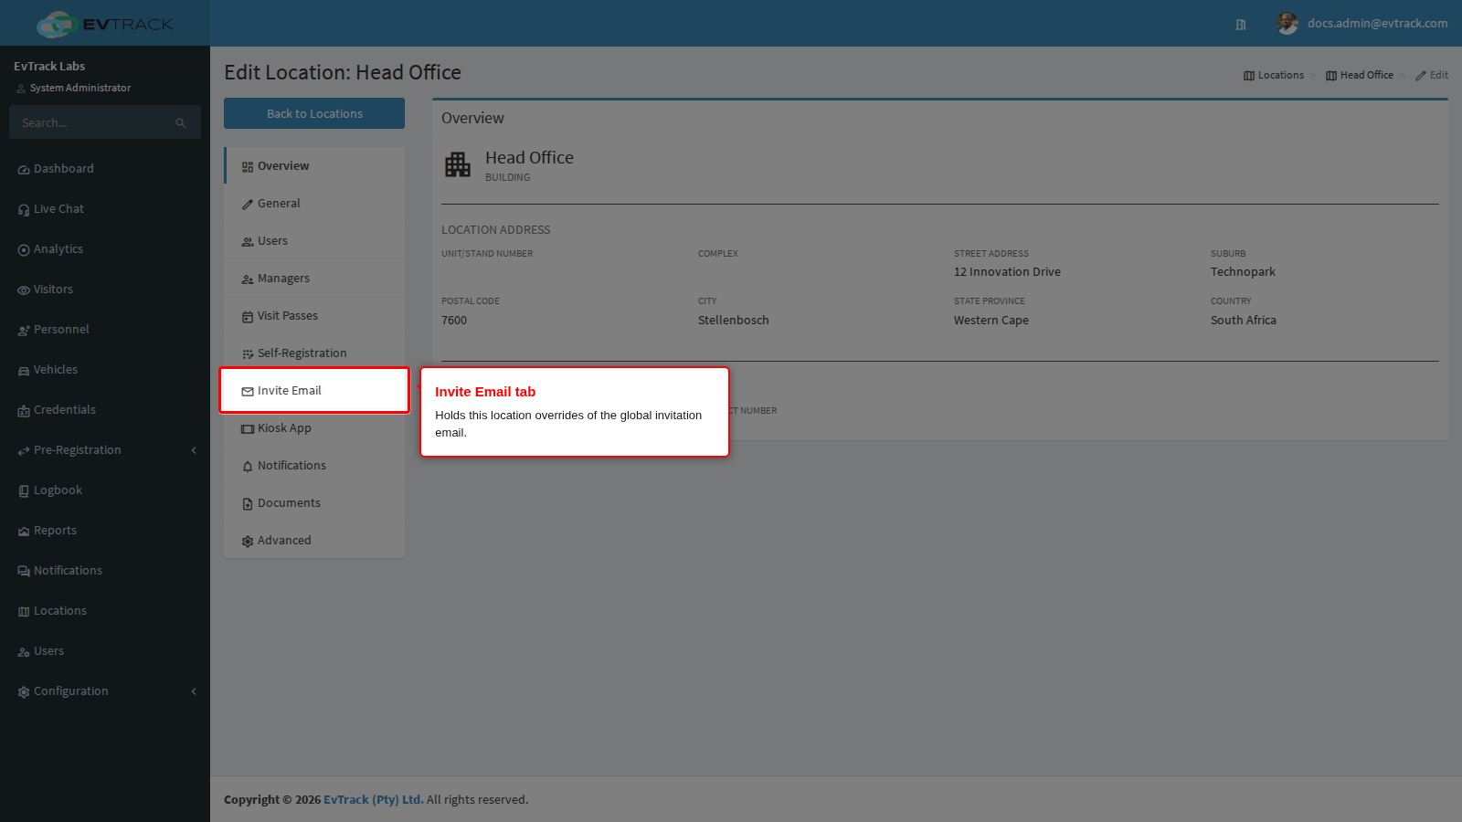Screen dimensions: 1462x822
Task: Switch to the Managers tab
Action: point(314,279)
